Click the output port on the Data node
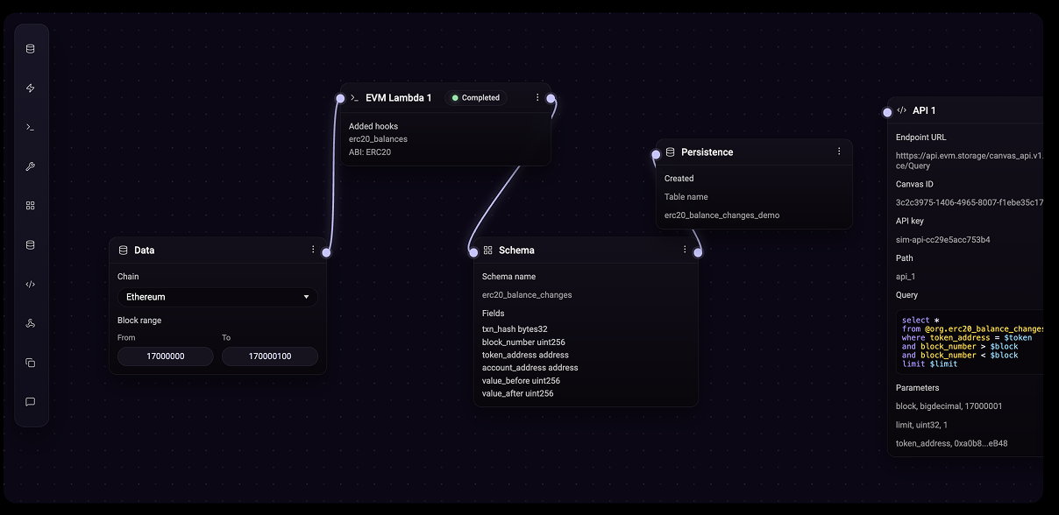 point(326,251)
